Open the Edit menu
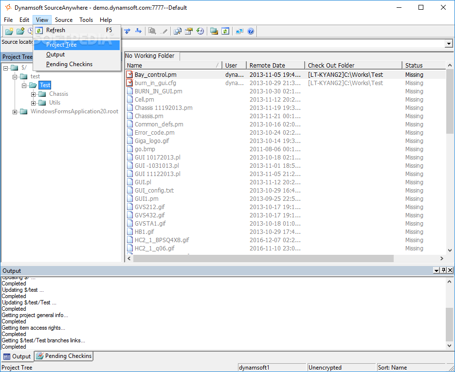The width and height of the screenshot is (455, 372). pos(24,20)
